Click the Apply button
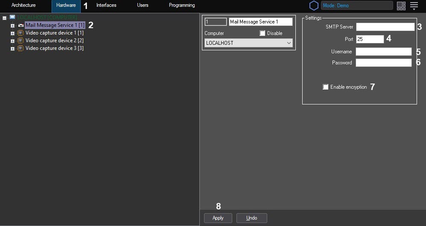This screenshot has height=226, width=426. (x=218, y=218)
